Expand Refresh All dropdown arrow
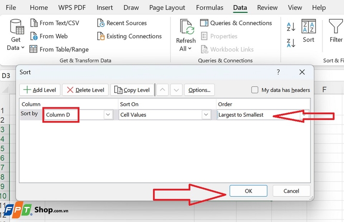 (190, 49)
